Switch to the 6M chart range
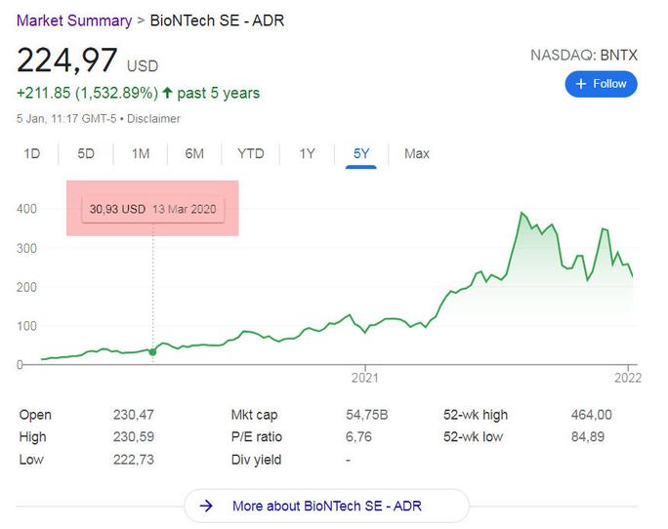Screen dimensions: 668x529 194,153
